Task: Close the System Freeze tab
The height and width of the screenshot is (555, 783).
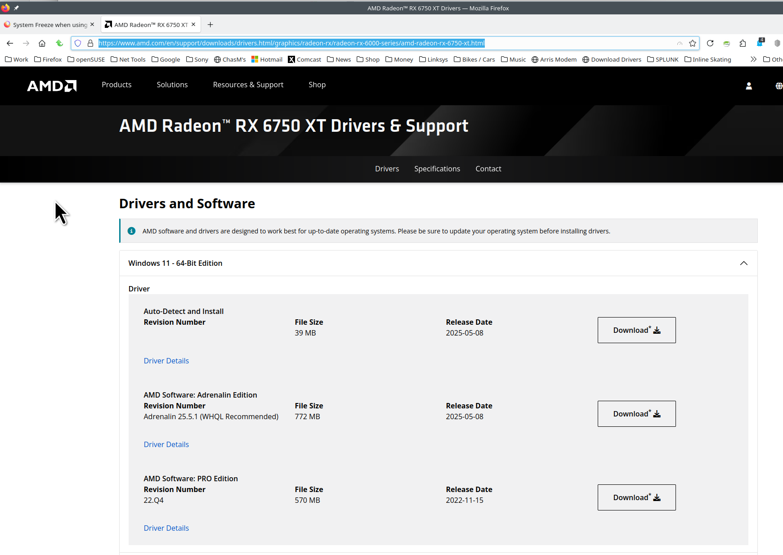Action: click(x=92, y=24)
